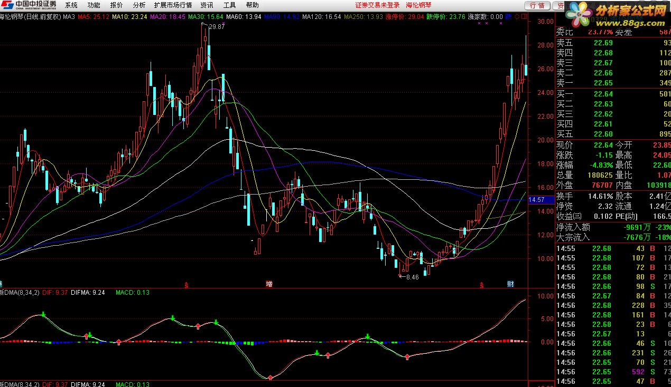
Task: Select the MA120: 16.54 indicator label
Action: (322, 17)
